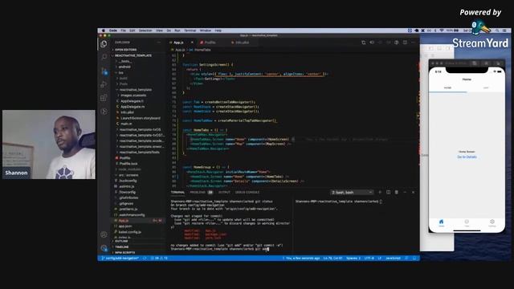Select the Debug Console panel tab
The width and height of the screenshot is (514, 289).
[247, 193]
